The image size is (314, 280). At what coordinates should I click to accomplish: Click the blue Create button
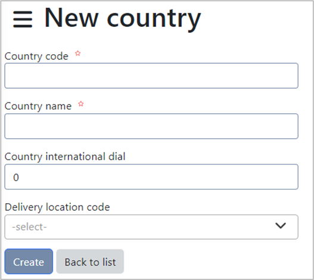click(29, 262)
